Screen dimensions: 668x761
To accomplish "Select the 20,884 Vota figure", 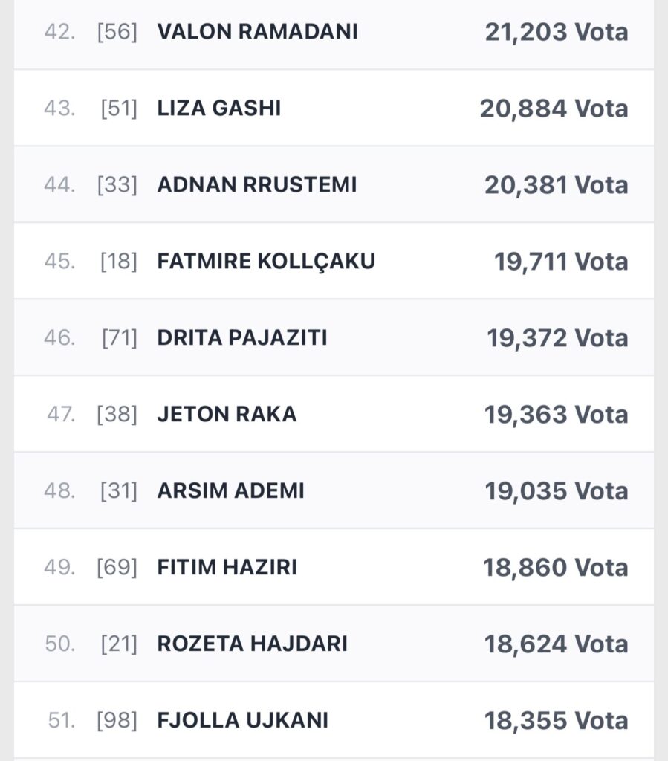I will (x=554, y=109).
